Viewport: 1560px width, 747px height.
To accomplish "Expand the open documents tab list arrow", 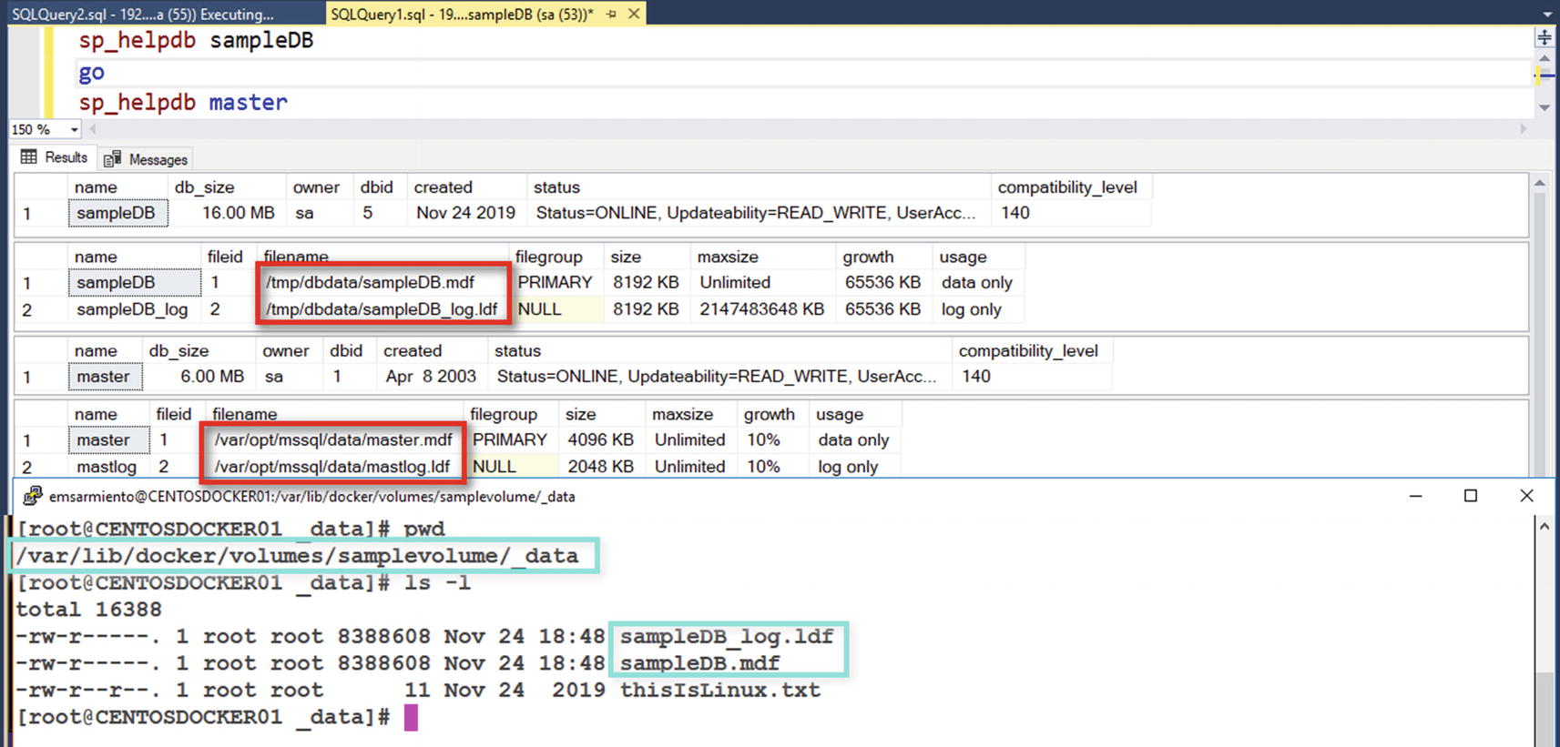I will [x=1547, y=14].
